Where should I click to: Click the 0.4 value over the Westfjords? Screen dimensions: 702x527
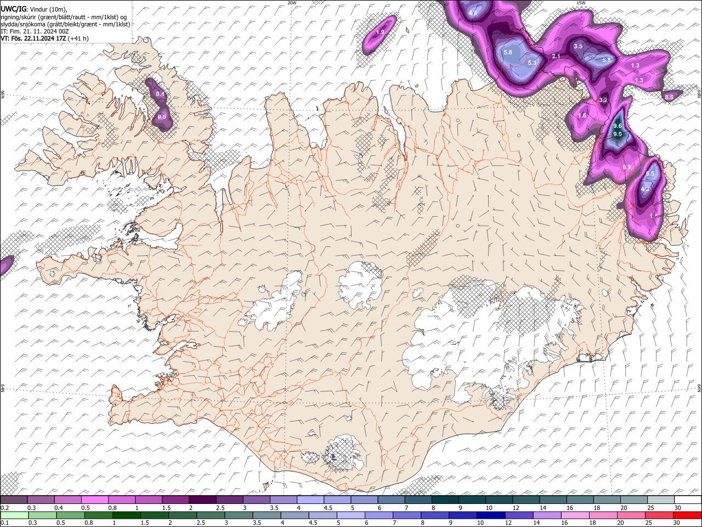pos(160,94)
